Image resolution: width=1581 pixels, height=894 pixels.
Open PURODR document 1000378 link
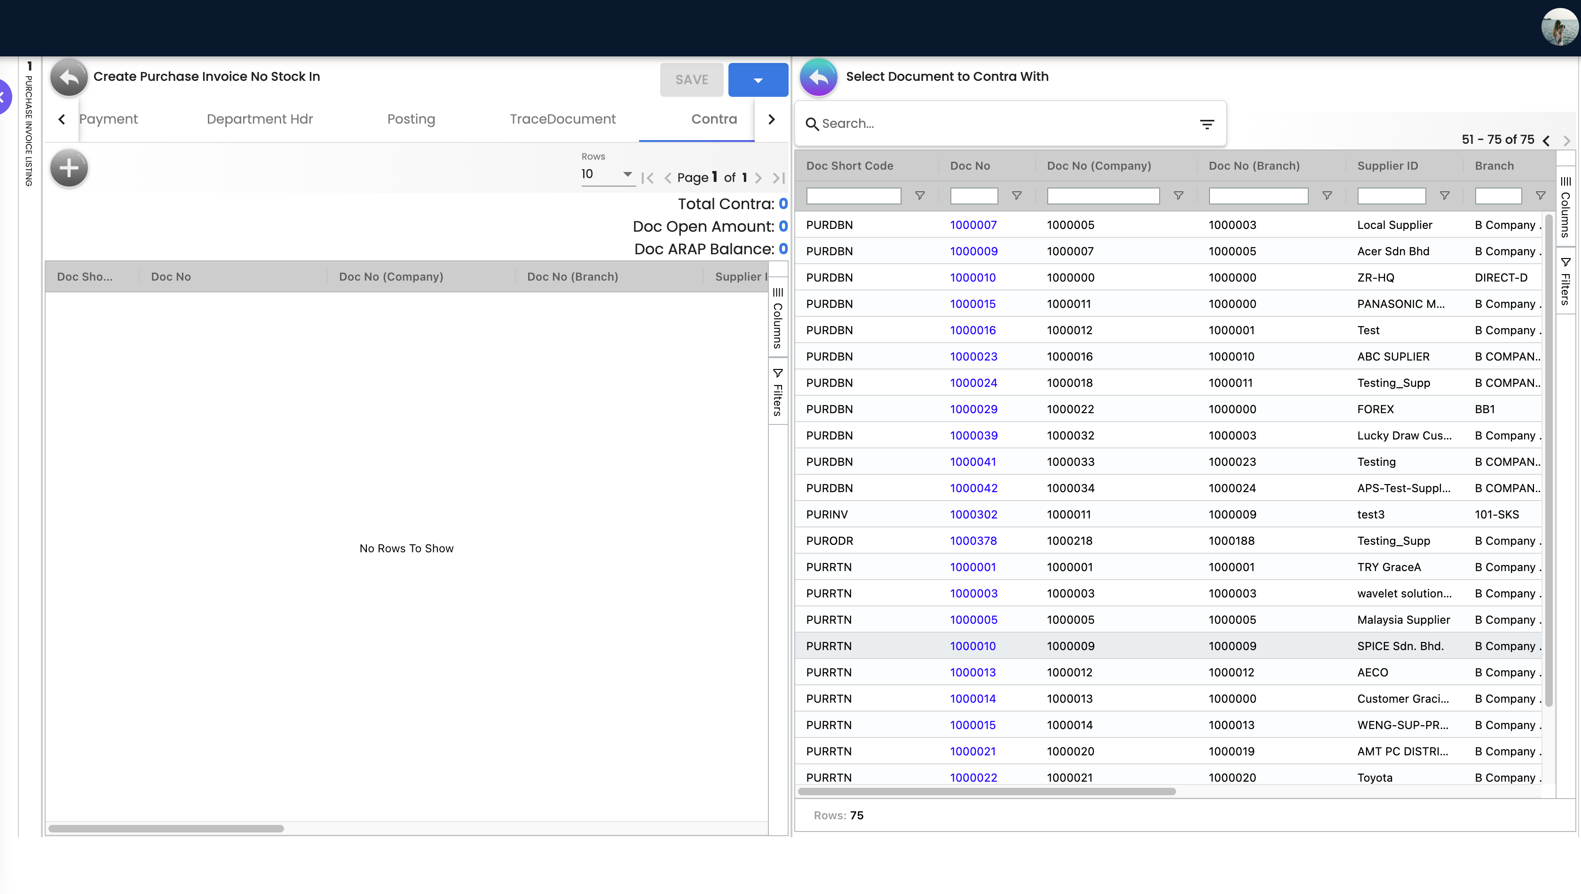[x=973, y=541]
